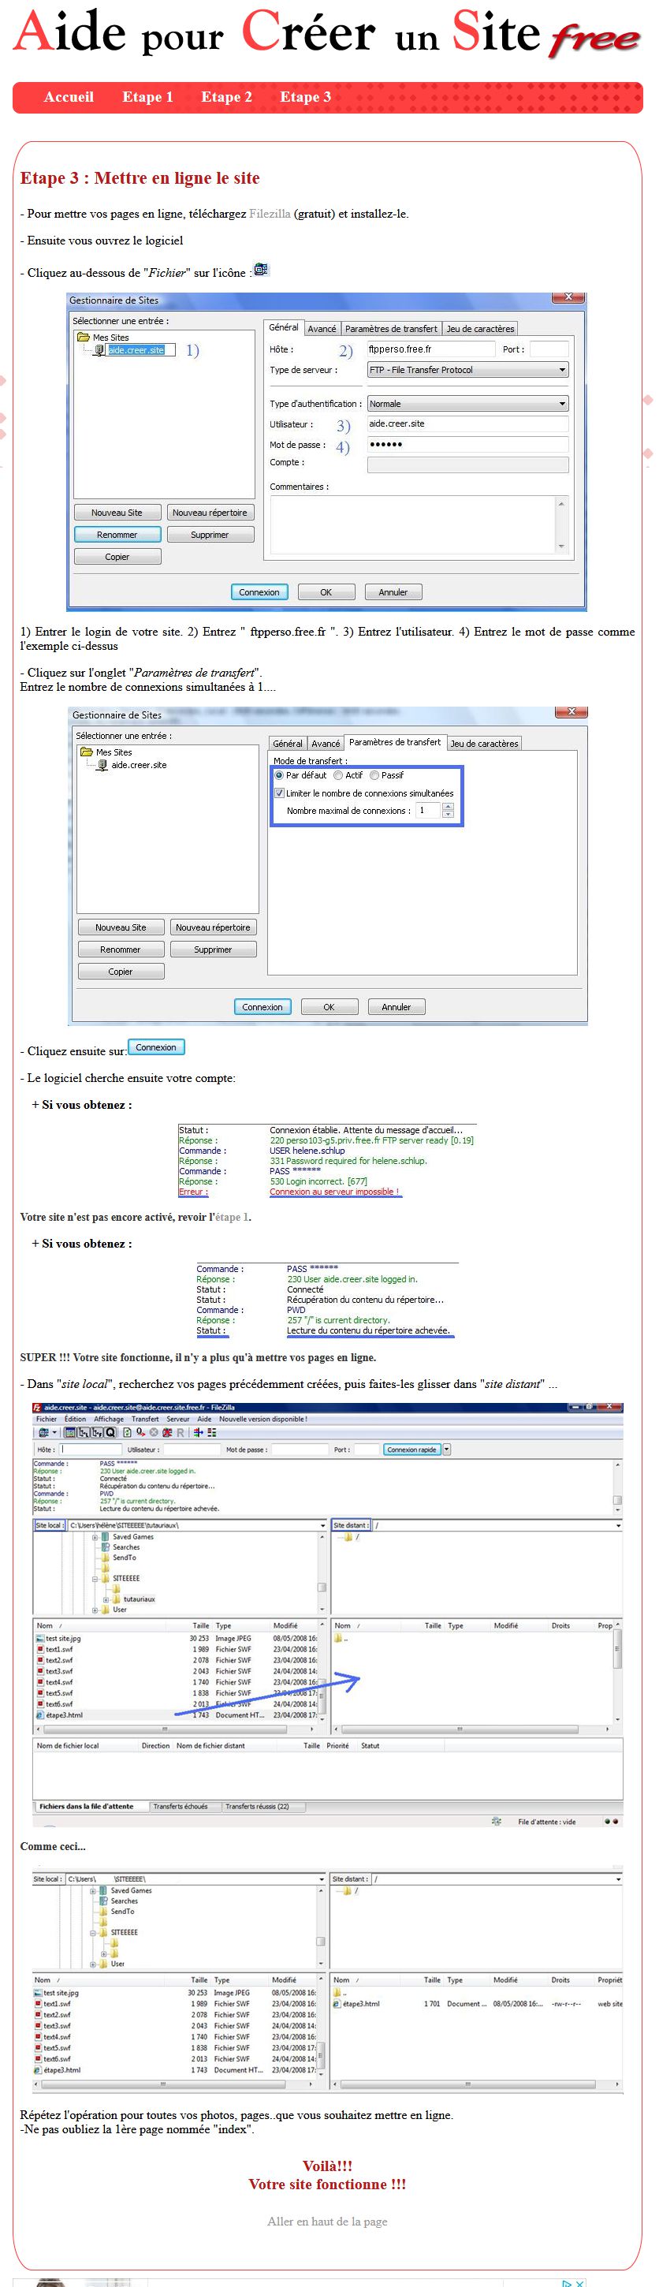The image size is (659, 2287).
Task: Click the grey R reconnect toolbar icon
Action: coord(180,1432)
